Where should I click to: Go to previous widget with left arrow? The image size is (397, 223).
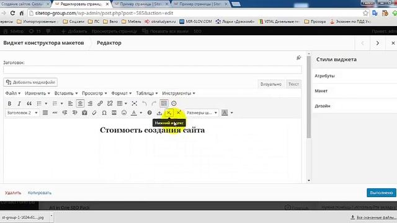362,43
